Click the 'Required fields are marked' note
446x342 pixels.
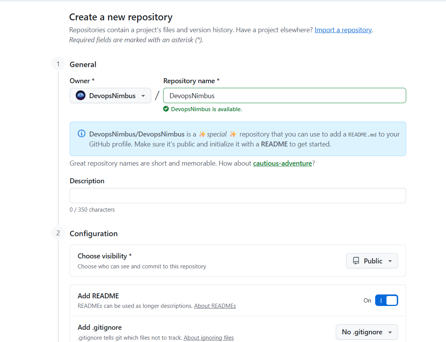136,40
